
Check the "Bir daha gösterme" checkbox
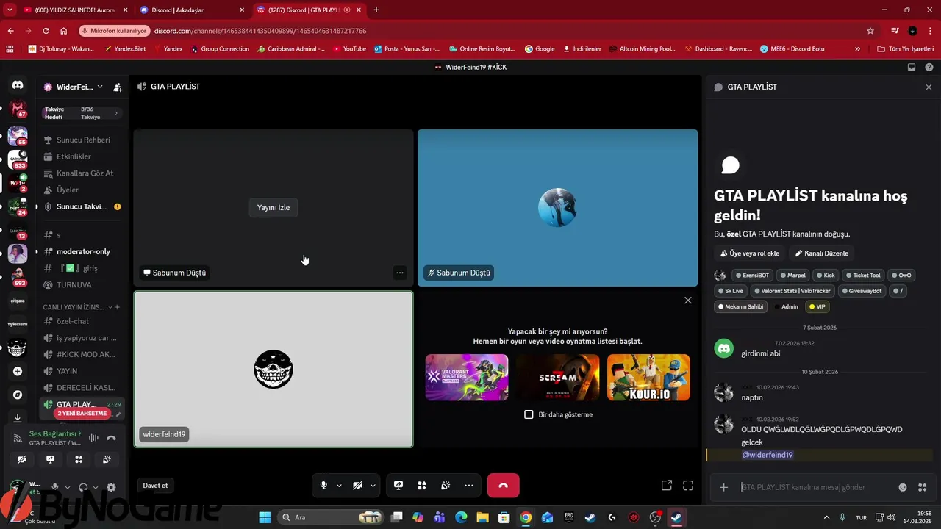click(x=529, y=414)
